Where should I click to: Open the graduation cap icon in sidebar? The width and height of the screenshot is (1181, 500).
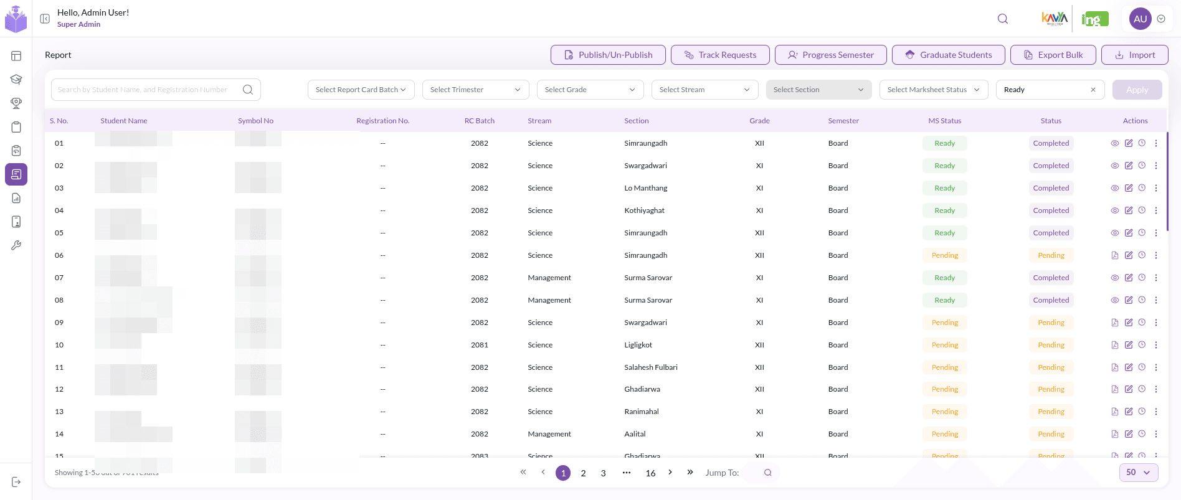[x=16, y=80]
